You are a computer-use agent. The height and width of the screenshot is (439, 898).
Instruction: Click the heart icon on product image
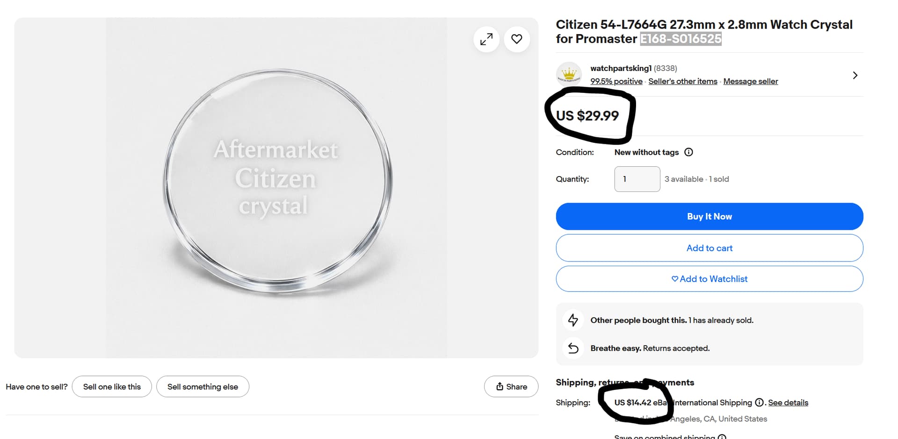point(517,39)
